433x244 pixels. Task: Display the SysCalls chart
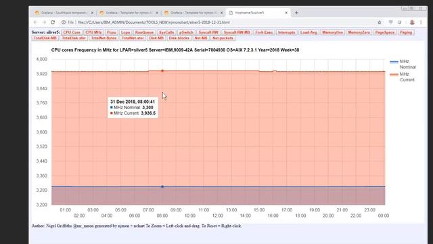pos(166,33)
